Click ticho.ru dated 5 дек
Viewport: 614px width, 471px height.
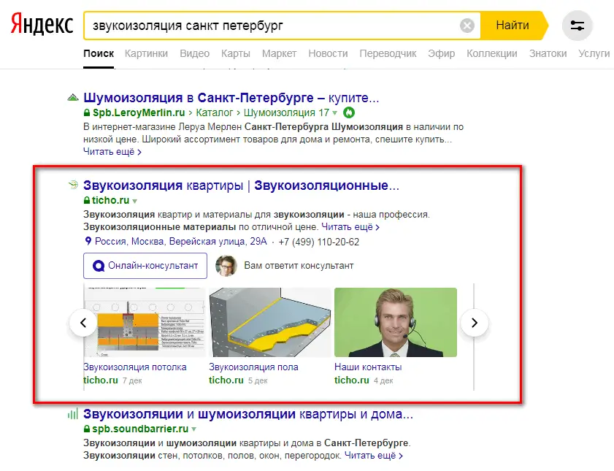point(226,380)
